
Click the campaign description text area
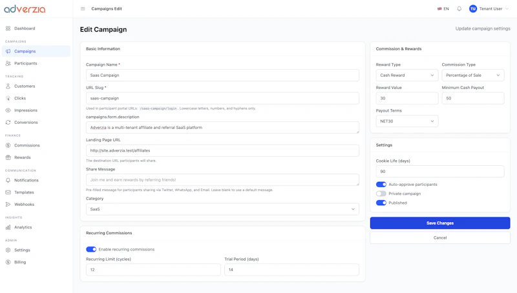(222, 127)
